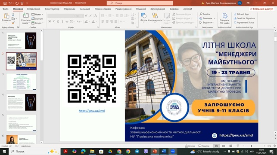277x155 pixels.
Task: Switch to slide sorter view icon
Action: pyautogui.click(x=224, y=146)
